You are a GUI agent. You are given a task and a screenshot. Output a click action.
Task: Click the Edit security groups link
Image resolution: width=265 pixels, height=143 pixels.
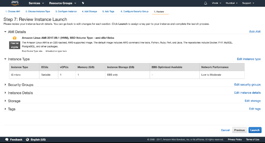(247, 85)
